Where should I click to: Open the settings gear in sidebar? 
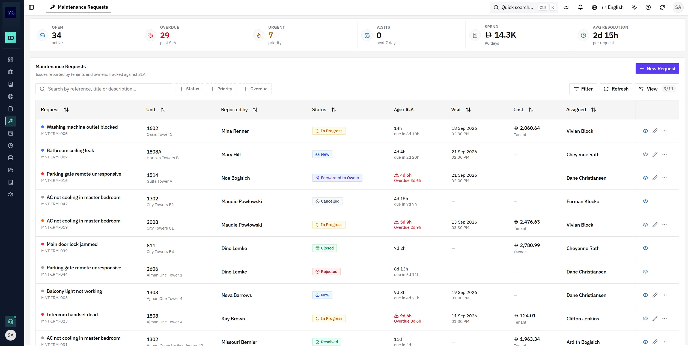tap(11, 195)
